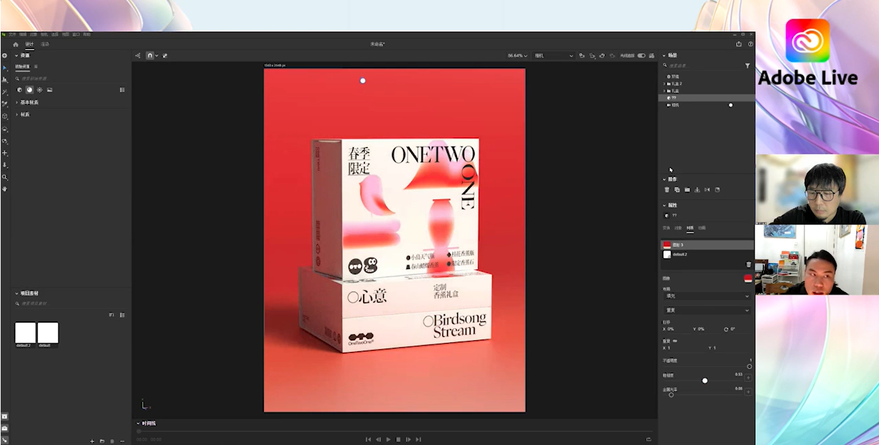879x445 pixels.
Task: Select the Hand tool
Action: [5, 189]
